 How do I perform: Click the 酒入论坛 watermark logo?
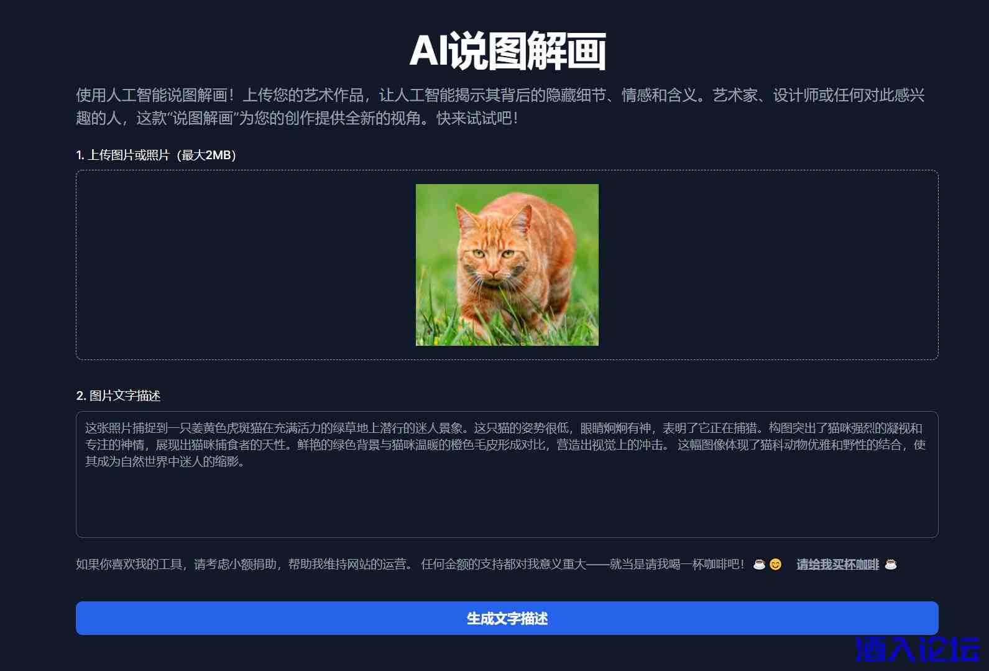(918, 650)
